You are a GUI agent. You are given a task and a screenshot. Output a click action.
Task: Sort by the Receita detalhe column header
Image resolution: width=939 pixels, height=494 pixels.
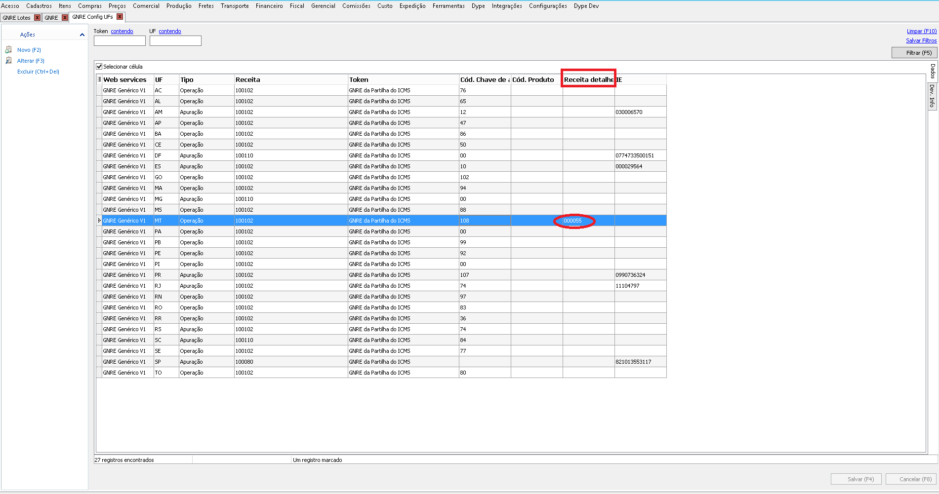click(x=589, y=79)
